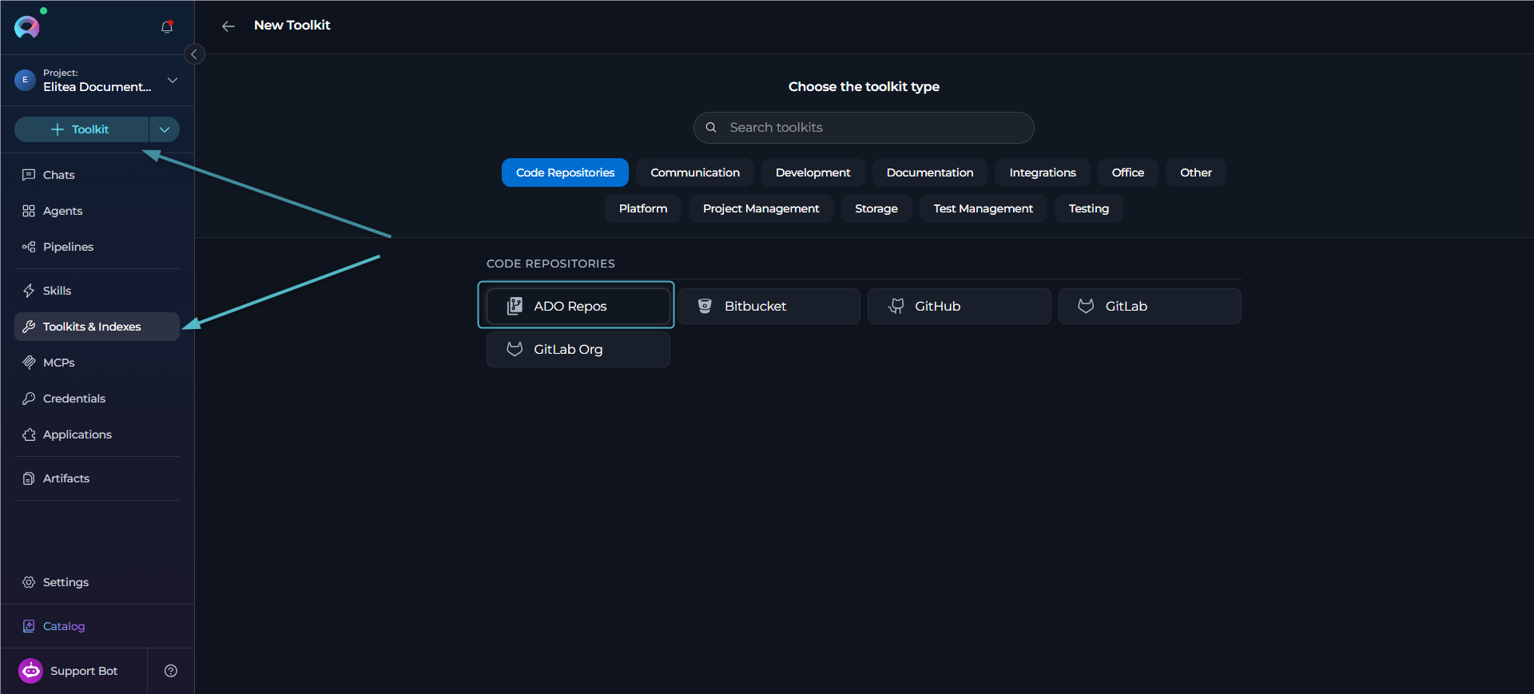
Task: Open Chats in the sidebar
Action: point(97,175)
